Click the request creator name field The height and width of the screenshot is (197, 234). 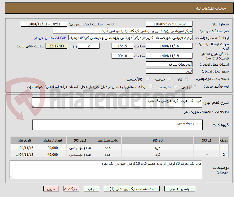(x=130, y=38)
